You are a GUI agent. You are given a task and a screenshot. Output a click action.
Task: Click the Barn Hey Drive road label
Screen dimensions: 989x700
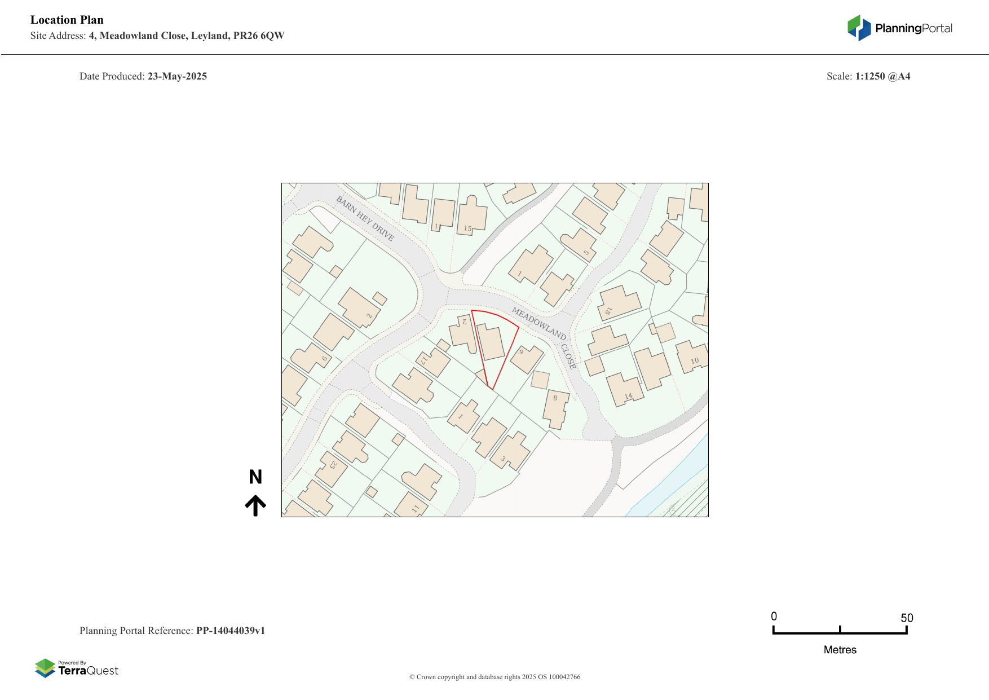coord(365,218)
